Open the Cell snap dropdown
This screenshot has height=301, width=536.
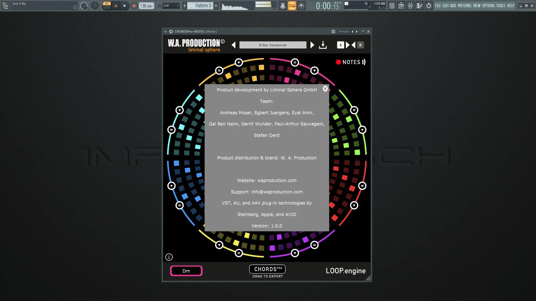tap(171, 6)
